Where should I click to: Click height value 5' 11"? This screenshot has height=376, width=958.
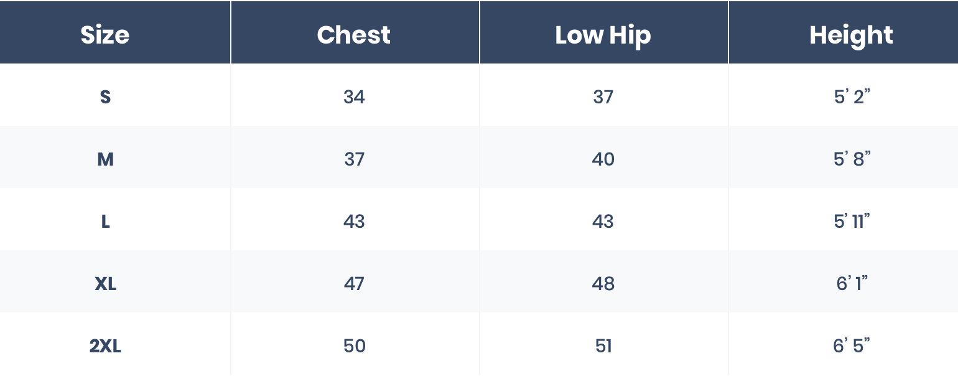pyautogui.click(x=852, y=222)
